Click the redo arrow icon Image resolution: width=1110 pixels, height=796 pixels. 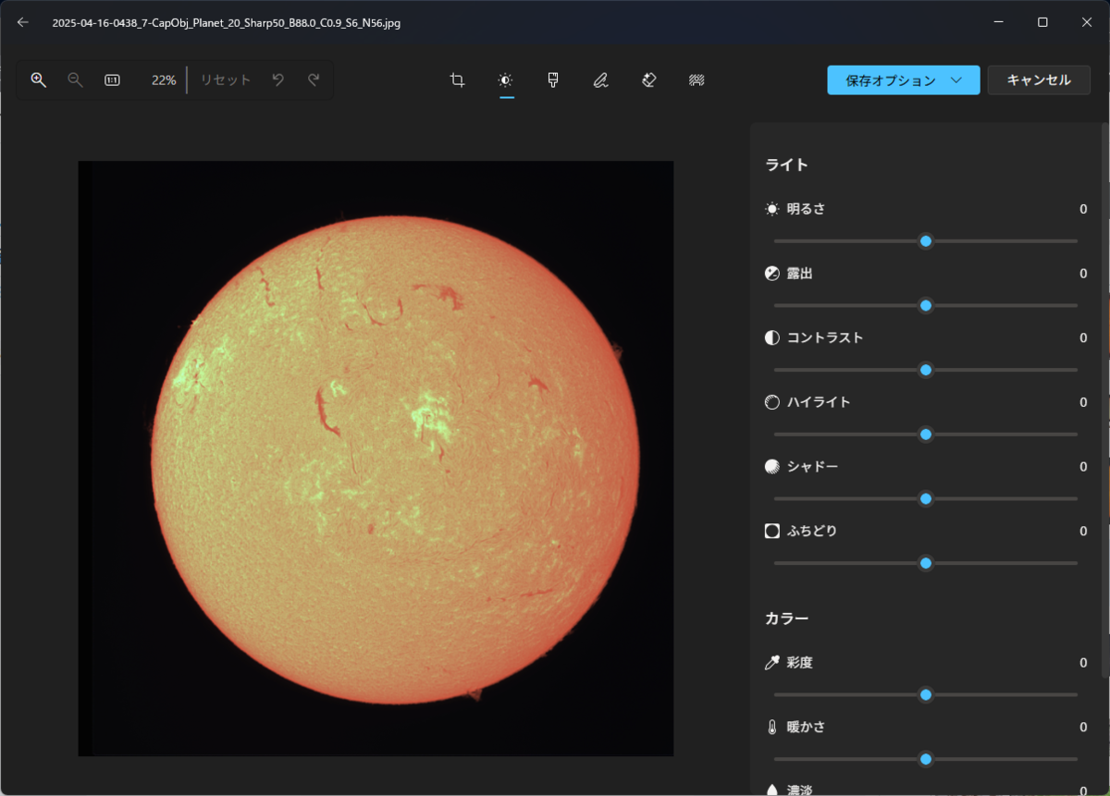tap(314, 80)
